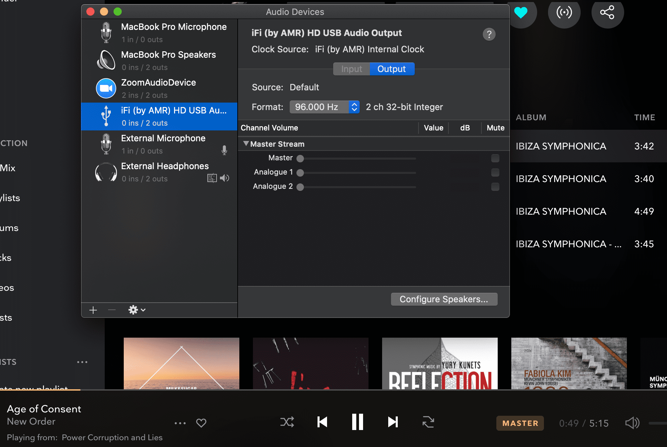Toggle Analogue 2 mute checkbox
This screenshot has height=447, width=667.
tap(495, 187)
